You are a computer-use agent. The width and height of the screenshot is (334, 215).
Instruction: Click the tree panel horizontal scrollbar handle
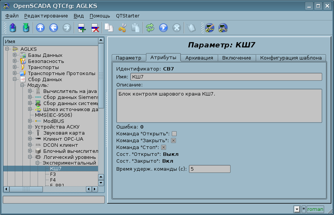tap(26, 189)
